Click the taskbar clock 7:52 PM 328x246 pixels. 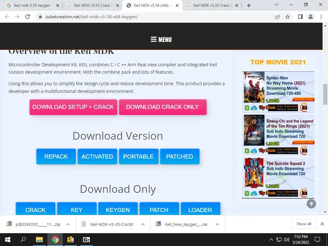301,240
